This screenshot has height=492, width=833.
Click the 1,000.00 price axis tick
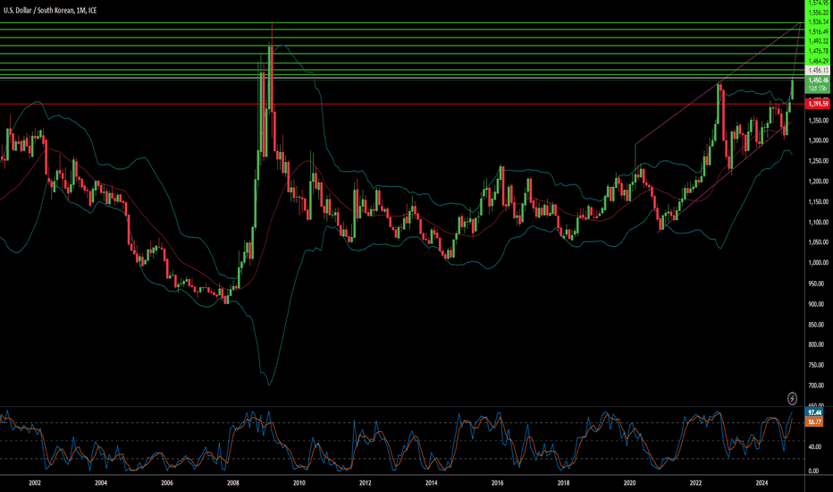[818, 263]
